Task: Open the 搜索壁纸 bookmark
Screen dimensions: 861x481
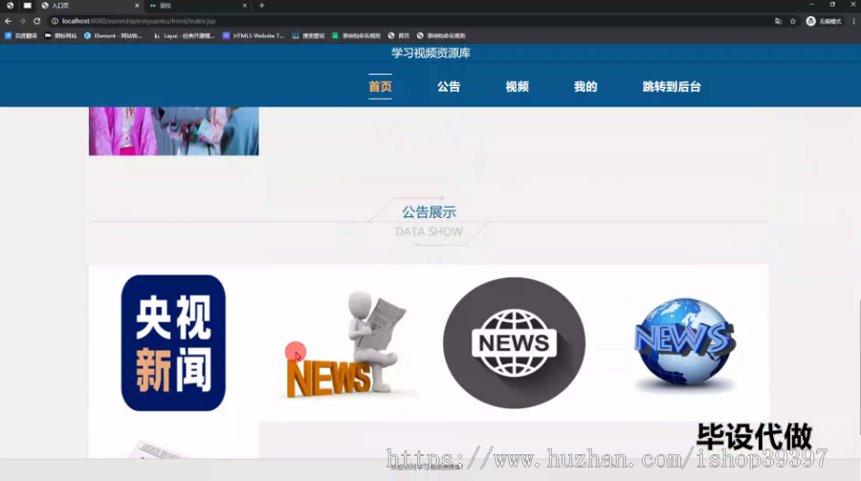Action: [x=309, y=35]
